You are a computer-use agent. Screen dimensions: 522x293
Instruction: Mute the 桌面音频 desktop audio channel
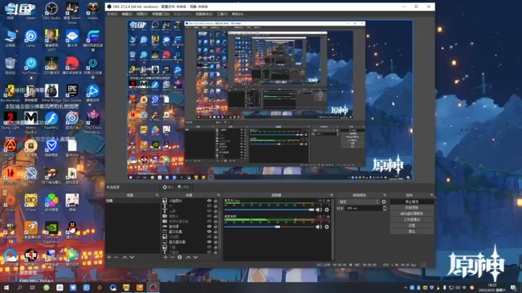point(319,227)
